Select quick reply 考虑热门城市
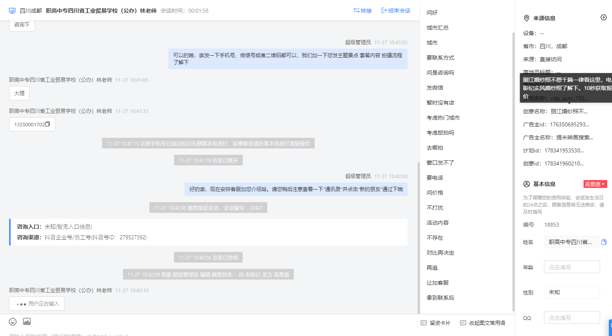612x336 pixels. [443, 118]
